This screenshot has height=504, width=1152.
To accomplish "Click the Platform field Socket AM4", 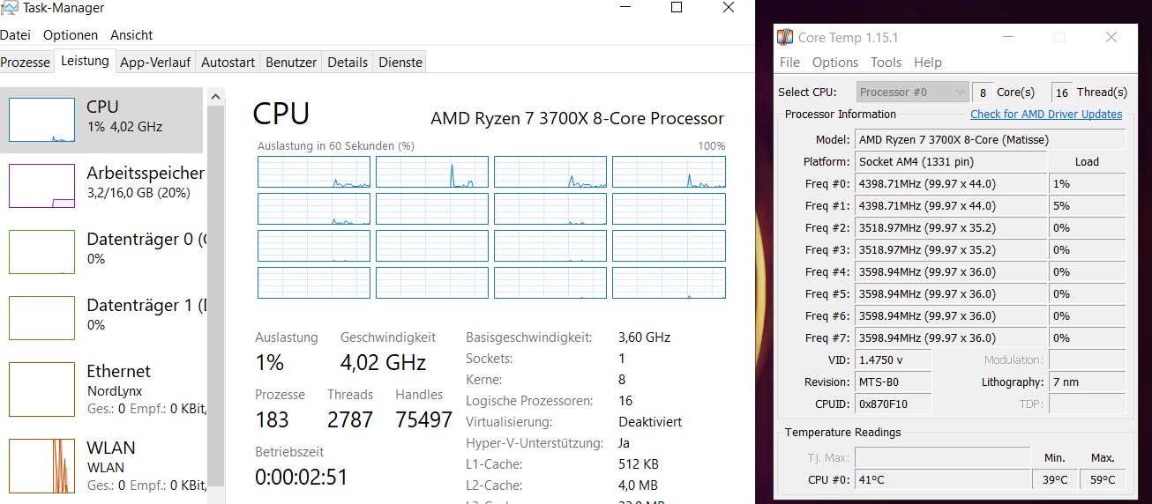I will click(x=951, y=161).
